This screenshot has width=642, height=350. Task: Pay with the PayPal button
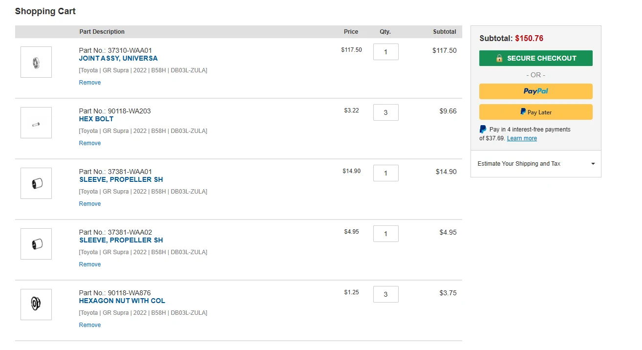pyautogui.click(x=535, y=91)
